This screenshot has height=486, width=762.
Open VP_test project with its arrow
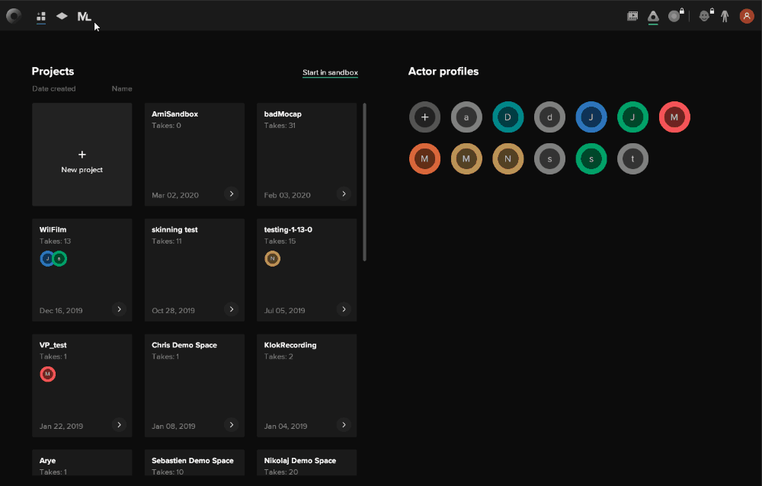point(119,425)
